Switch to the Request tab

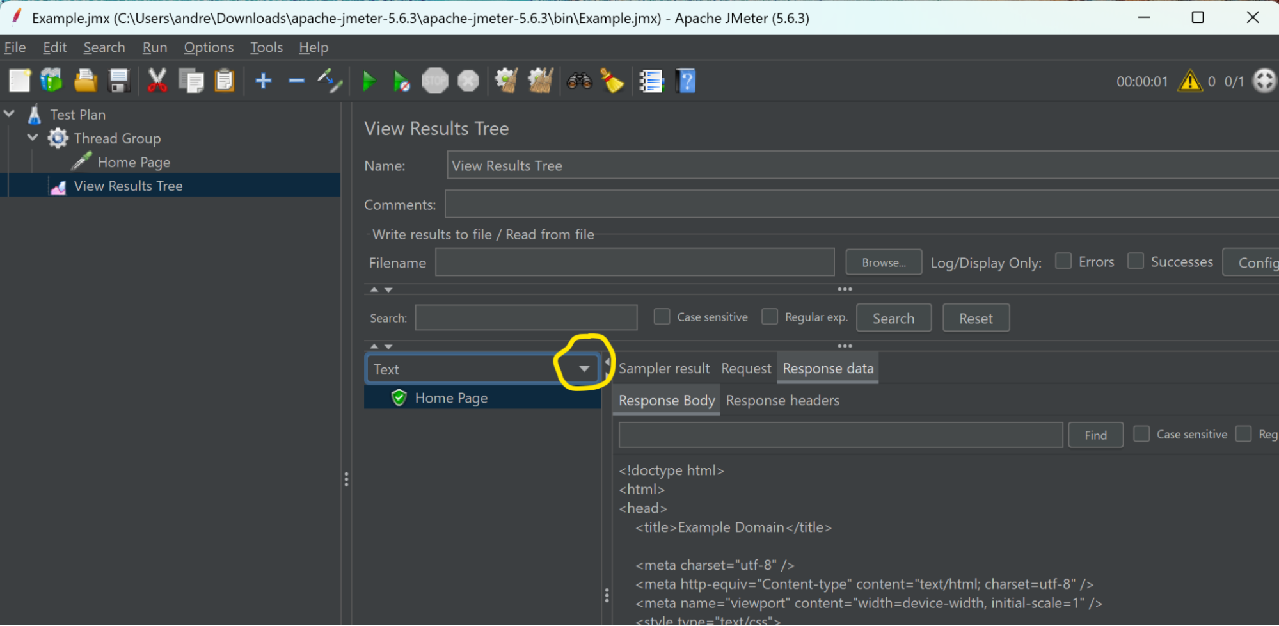746,369
